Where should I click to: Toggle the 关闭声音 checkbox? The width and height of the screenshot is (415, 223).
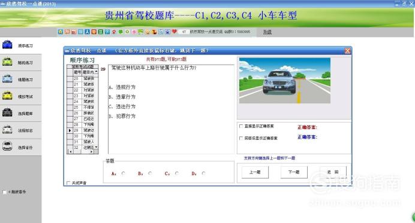(x=68, y=182)
